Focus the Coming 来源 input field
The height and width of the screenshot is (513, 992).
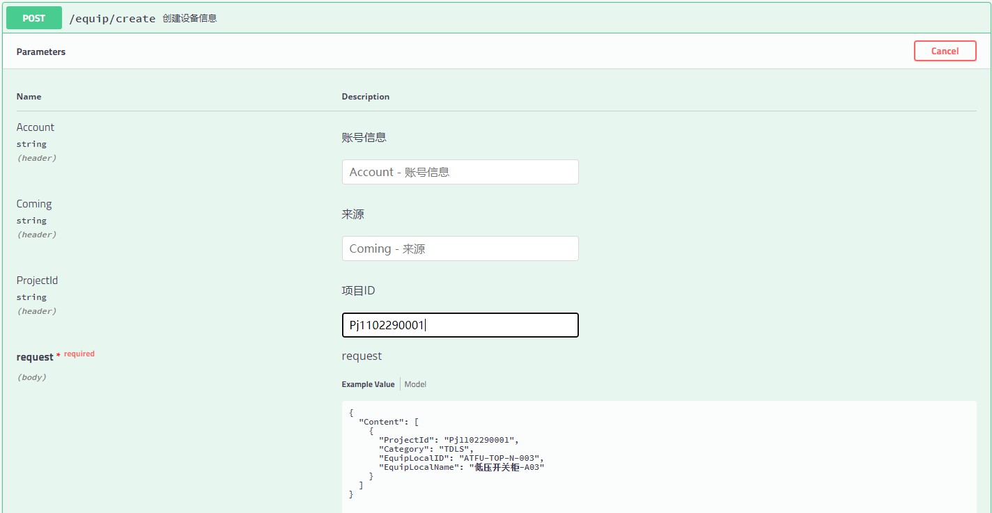click(x=460, y=248)
